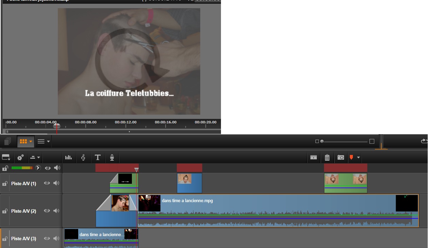428x248 pixels.
Task: Click the 'La coiffure Teletubbies...' title text
Action: click(129, 93)
